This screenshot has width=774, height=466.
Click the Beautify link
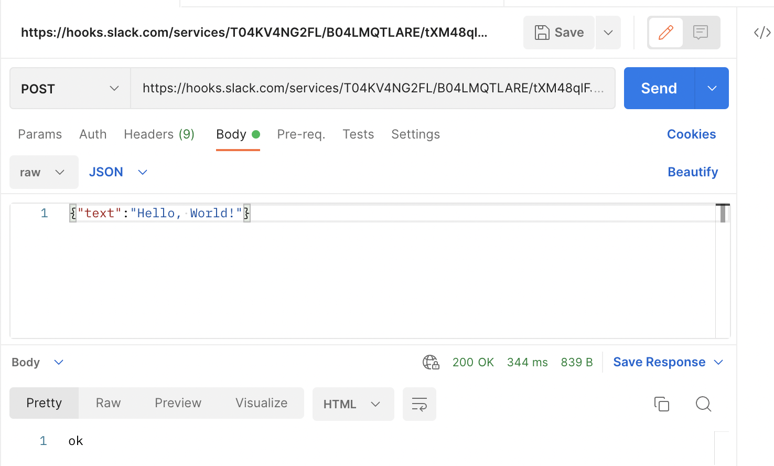[x=693, y=172]
